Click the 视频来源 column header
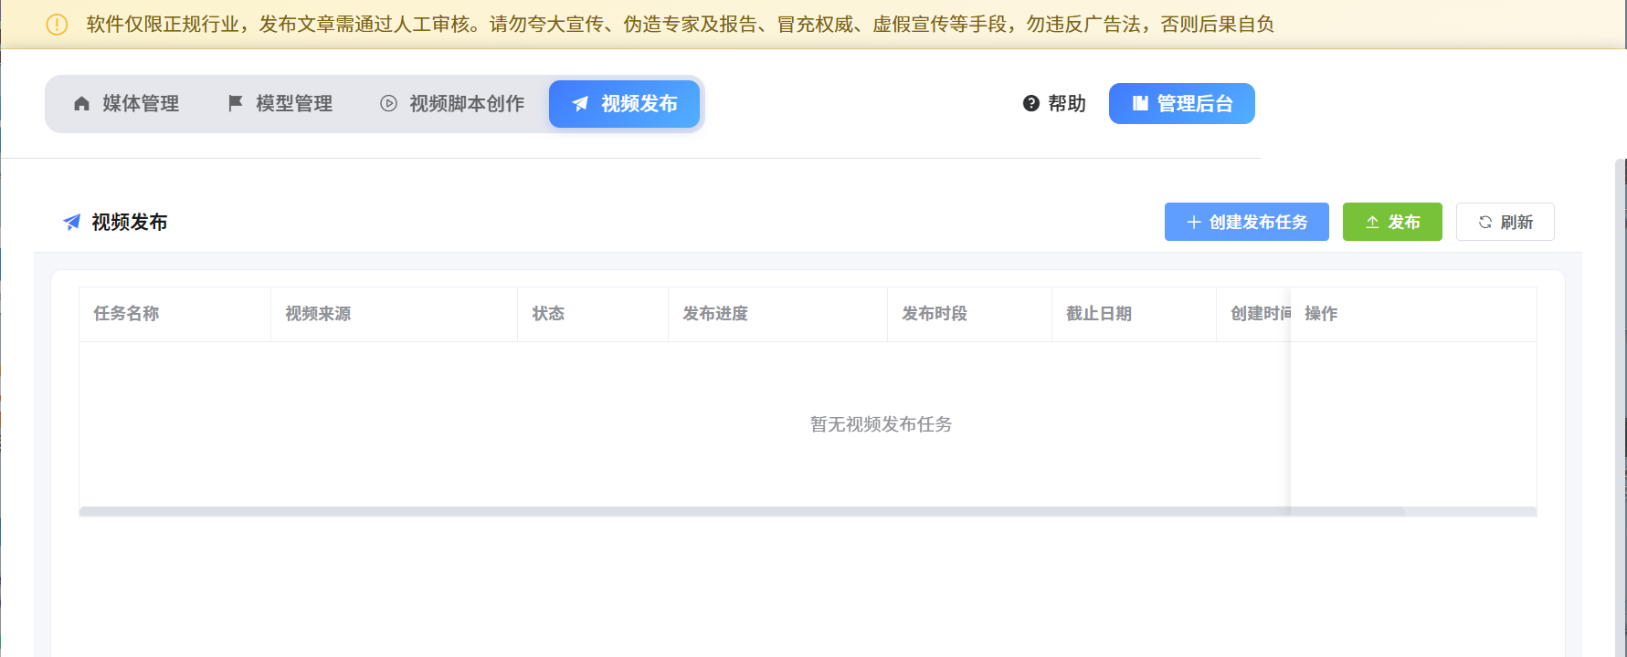The image size is (1627, 657). pos(395,314)
